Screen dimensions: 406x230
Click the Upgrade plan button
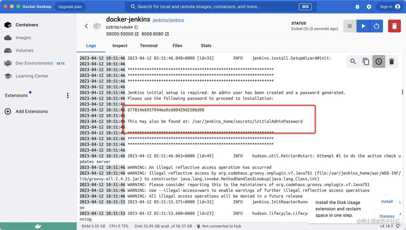click(x=70, y=7)
